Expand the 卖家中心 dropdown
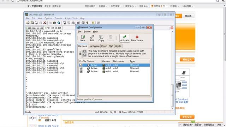This screenshot has width=226, height=127. pos(130,6)
